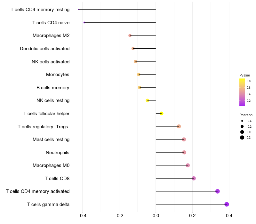Select the Neutrophils data point
Screen dimensions: 256x224
184,152
